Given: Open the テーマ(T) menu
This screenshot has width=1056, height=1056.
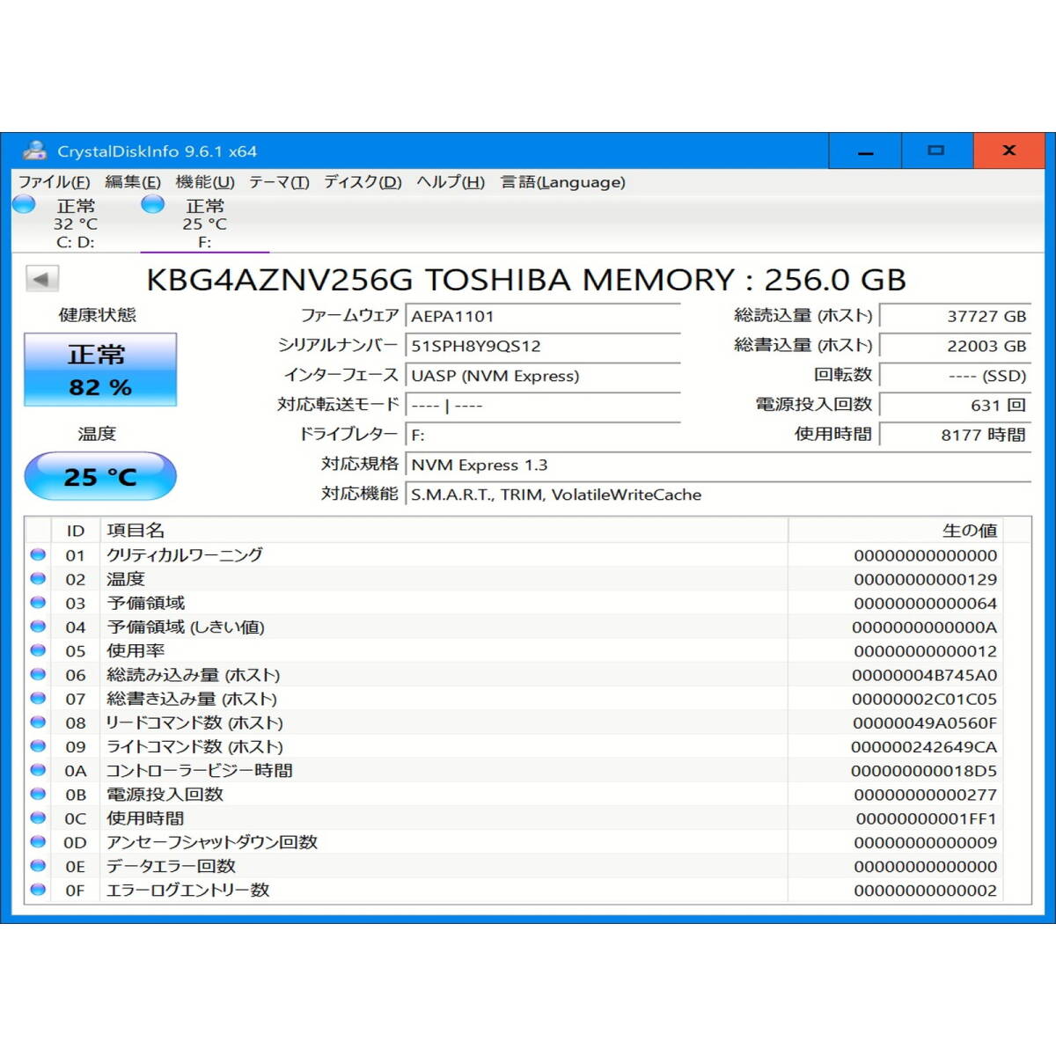Looking at the screenshot, I should point(279,182).
